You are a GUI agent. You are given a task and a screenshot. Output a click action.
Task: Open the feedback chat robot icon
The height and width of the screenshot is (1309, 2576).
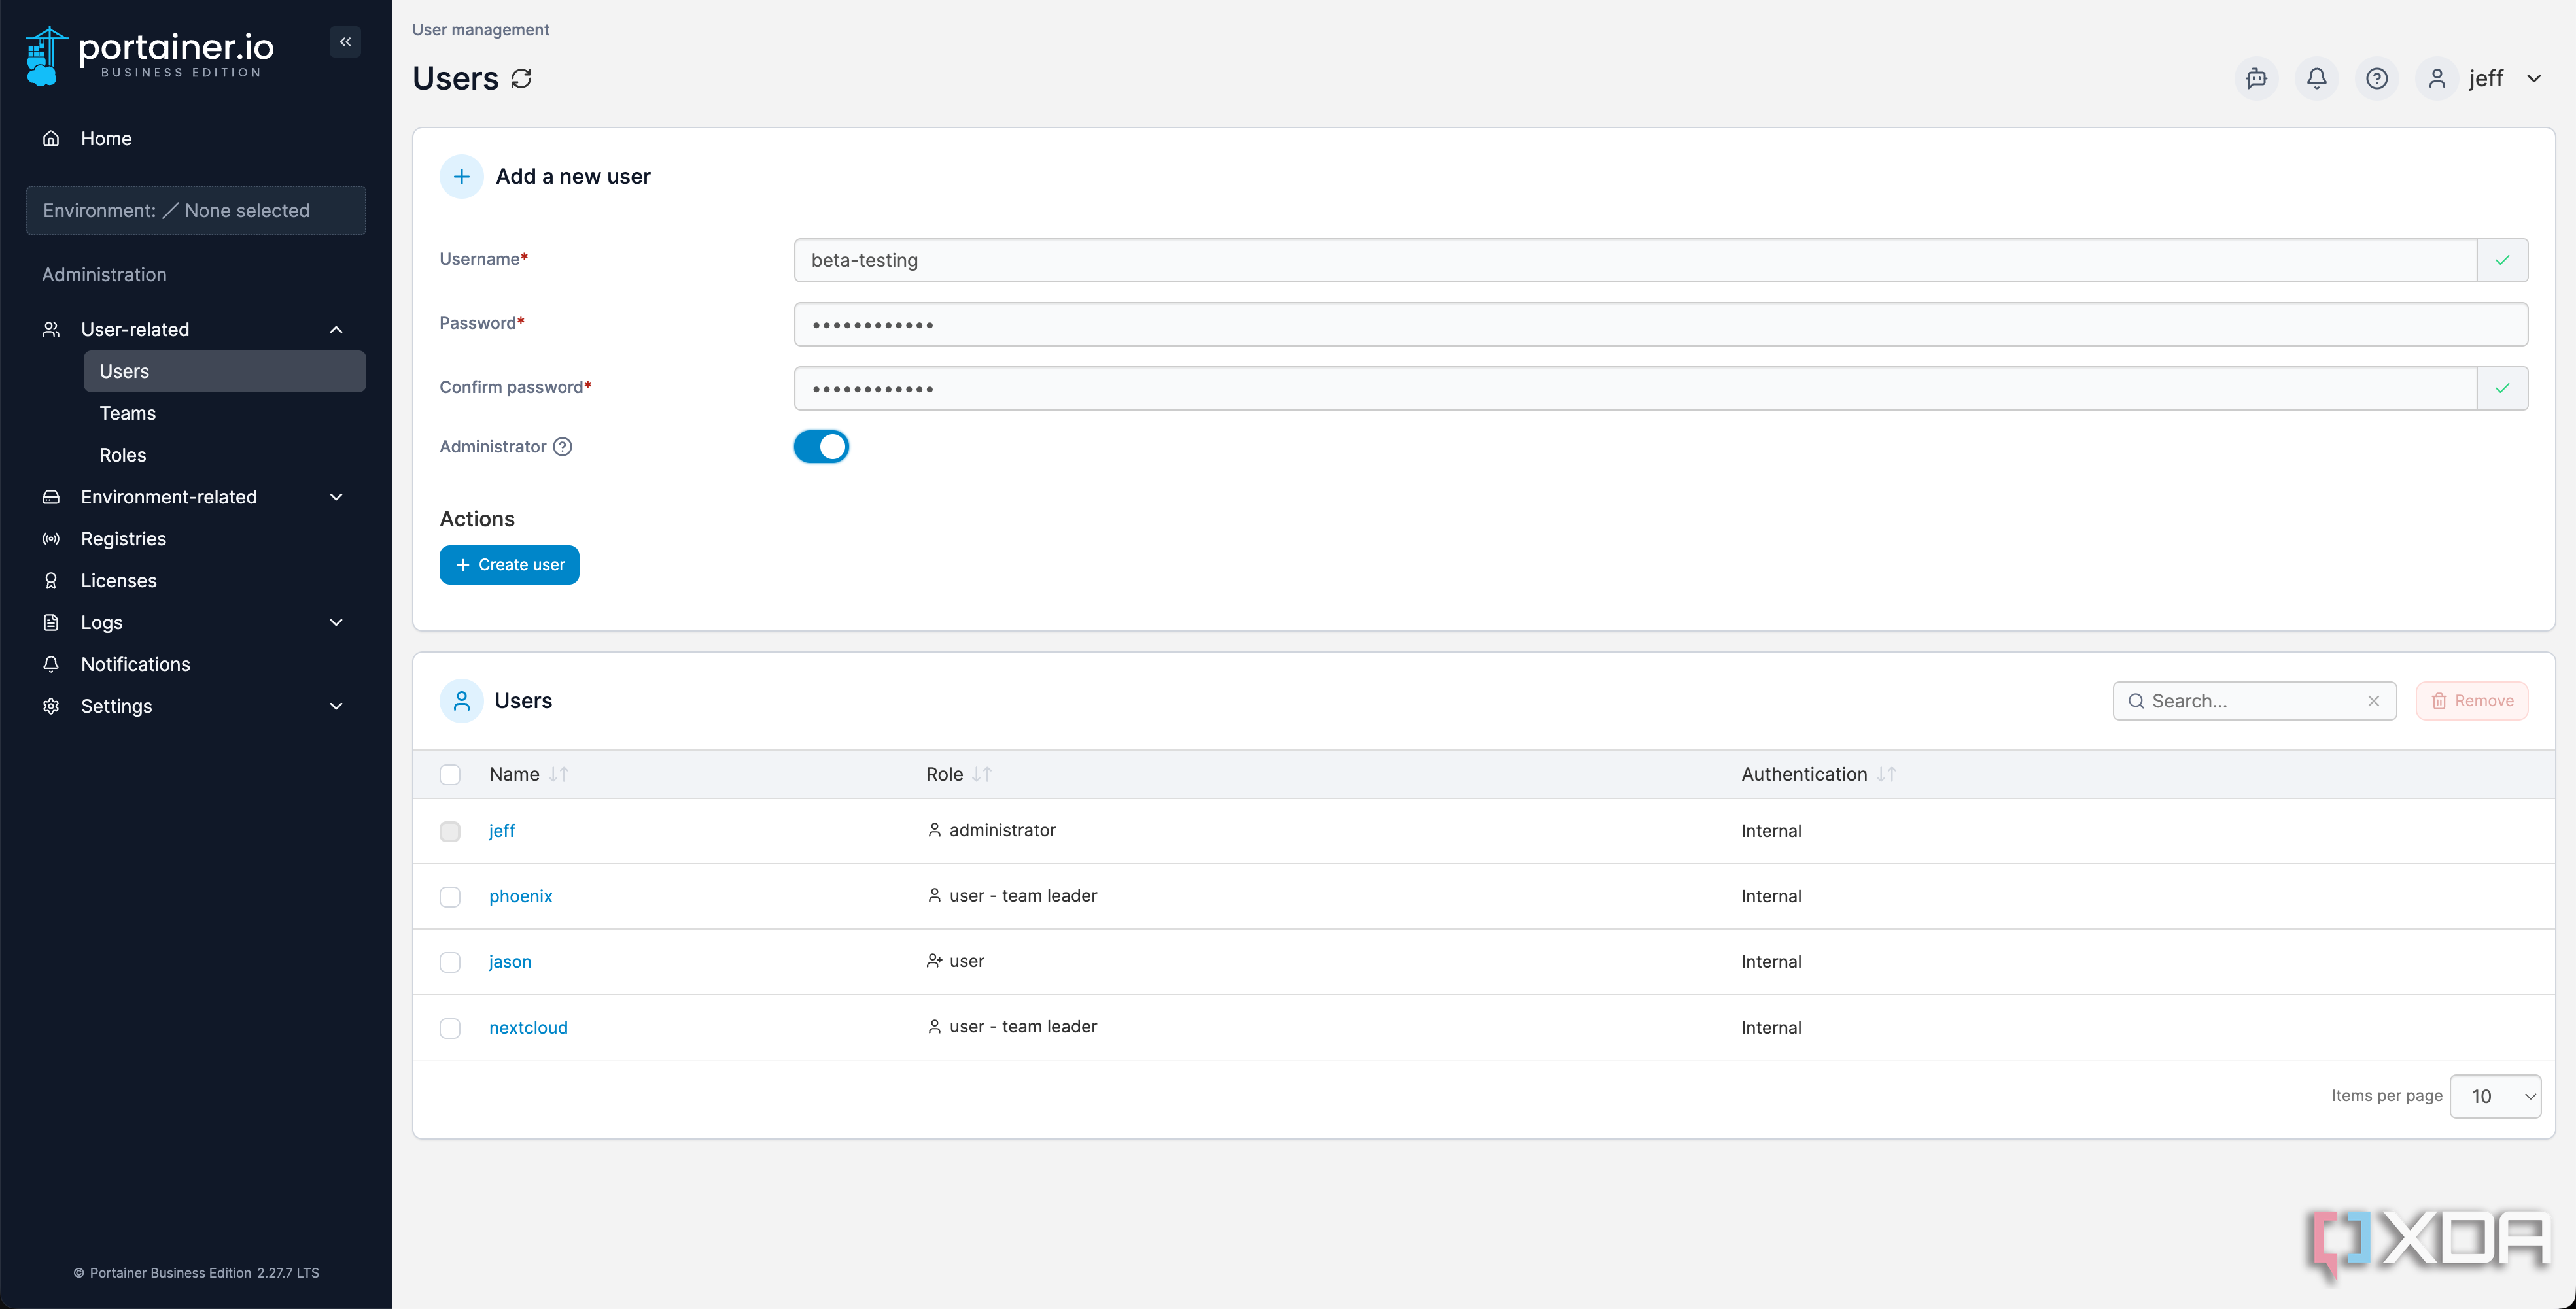click(2256, 79)
